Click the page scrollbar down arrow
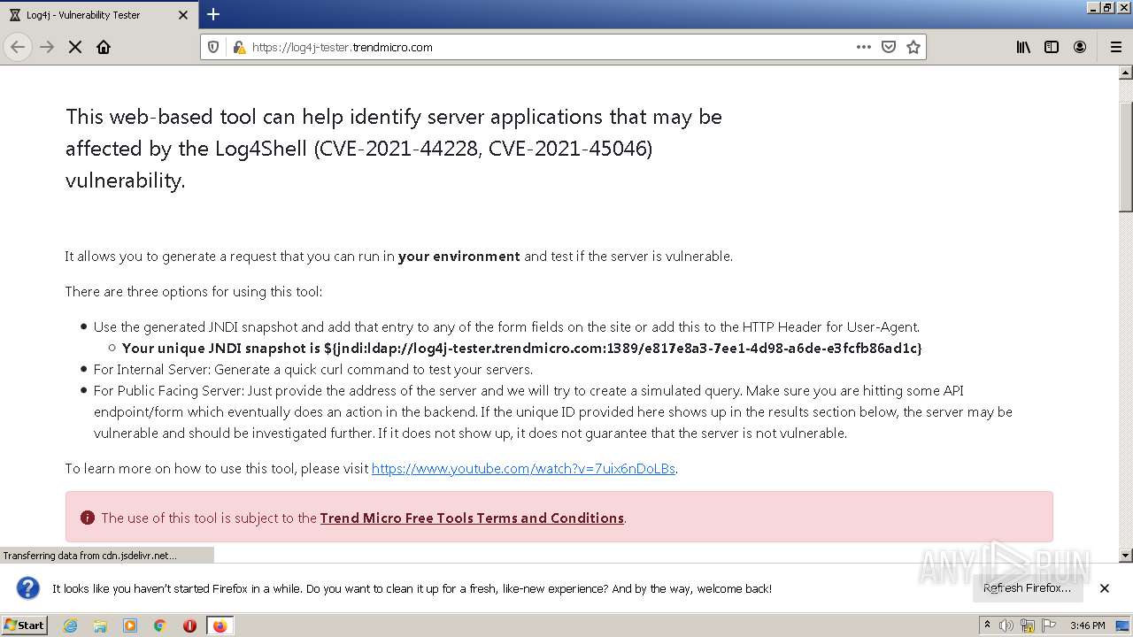This screenshot has height=637, width=1133. (1126, 556)
